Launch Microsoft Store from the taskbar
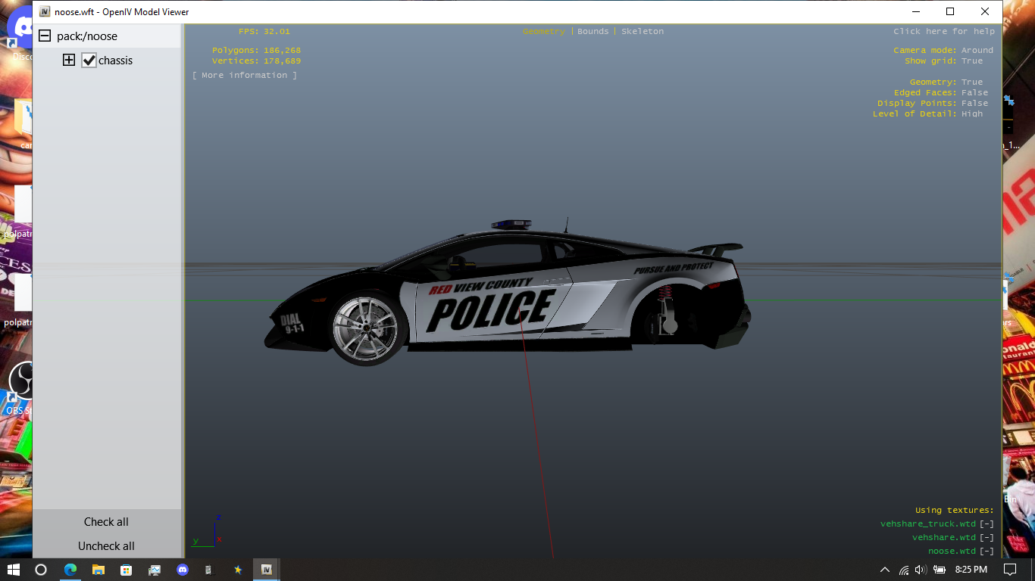 (x=126, y=570)
